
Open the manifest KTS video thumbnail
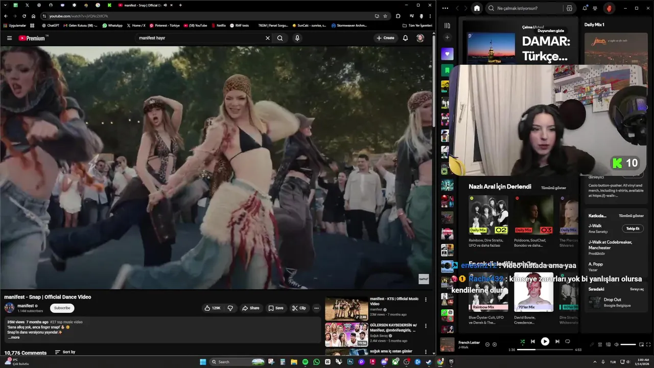tap(346, 308)
